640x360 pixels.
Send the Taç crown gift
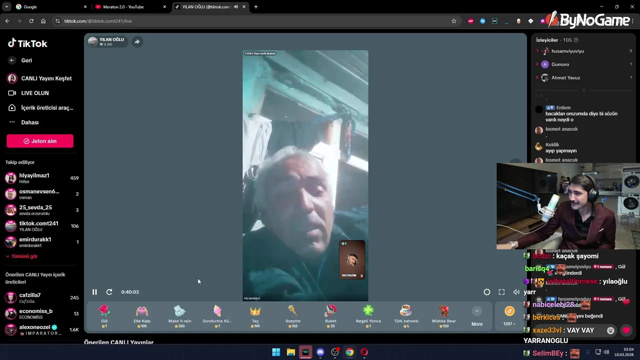coord(255,316)
